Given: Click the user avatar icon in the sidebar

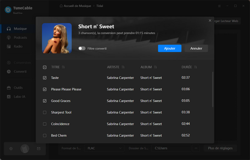Looking at the screenshot, I should point(25,149).
